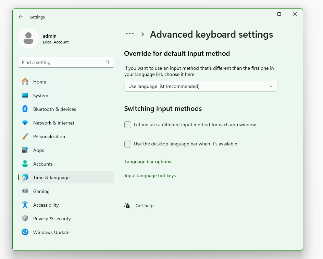Maximize the Settings window
Image resolution: width=323 pixels, height=259 pixels.
279,14
